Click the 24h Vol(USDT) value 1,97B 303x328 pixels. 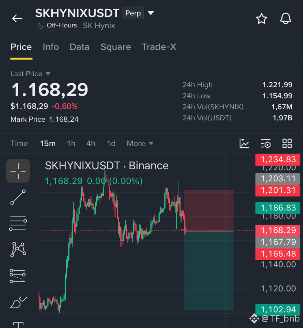[x=283, y=118]
